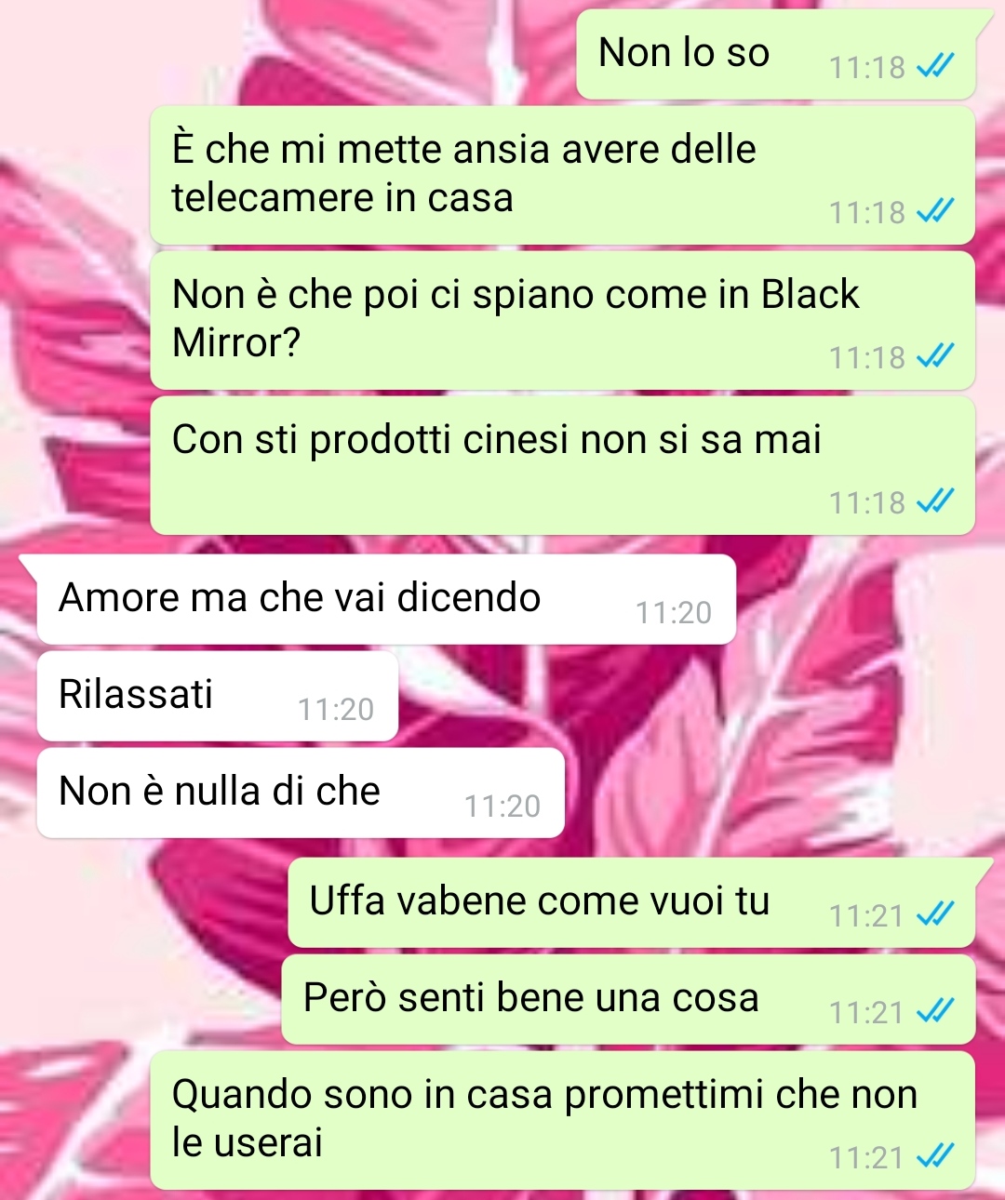Select 'Uffa vabene come vuoi tu' message
Screen dimensions: 1005x1200
point(632,902)
